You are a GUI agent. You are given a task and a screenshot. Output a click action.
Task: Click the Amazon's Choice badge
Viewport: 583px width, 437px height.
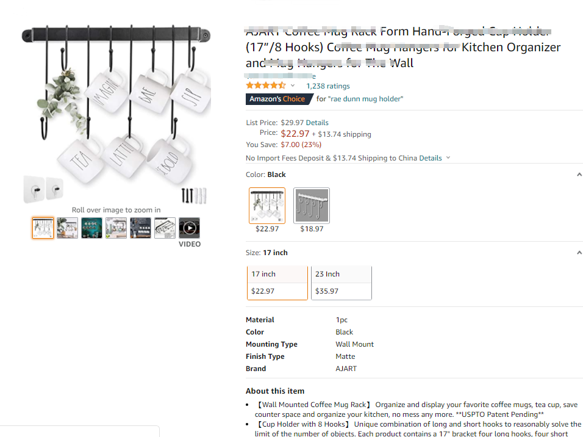tap(277, 99)
